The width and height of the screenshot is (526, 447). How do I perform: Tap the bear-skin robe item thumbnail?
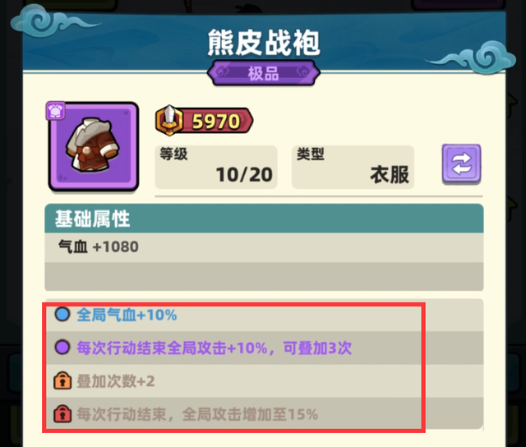coord(94,146)
